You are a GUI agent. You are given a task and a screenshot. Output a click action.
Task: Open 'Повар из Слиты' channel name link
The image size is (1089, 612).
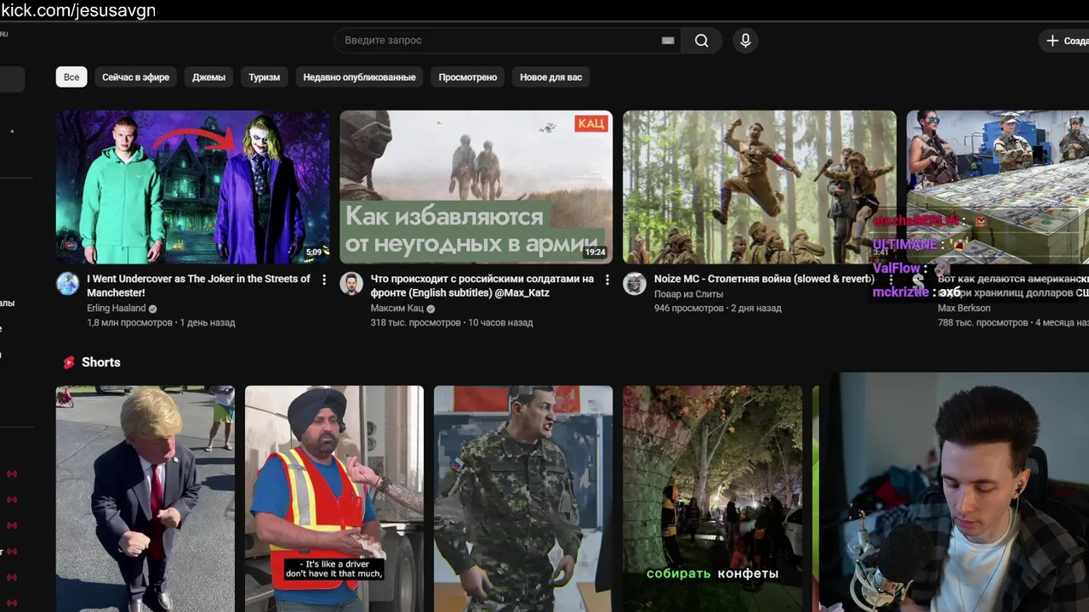[688, 294]
